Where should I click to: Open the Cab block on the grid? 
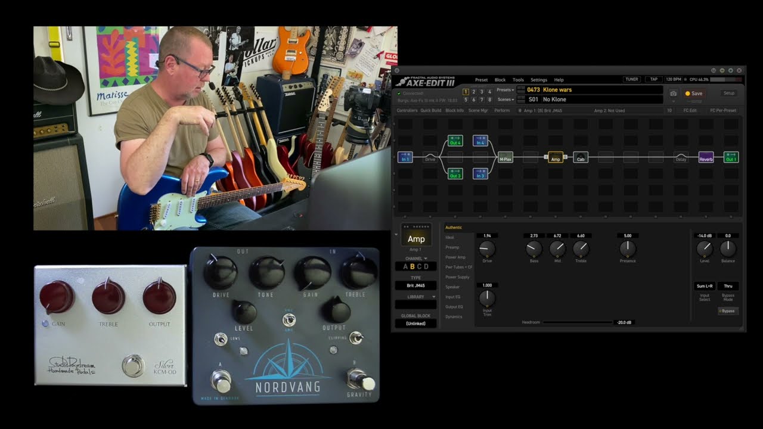580,157
